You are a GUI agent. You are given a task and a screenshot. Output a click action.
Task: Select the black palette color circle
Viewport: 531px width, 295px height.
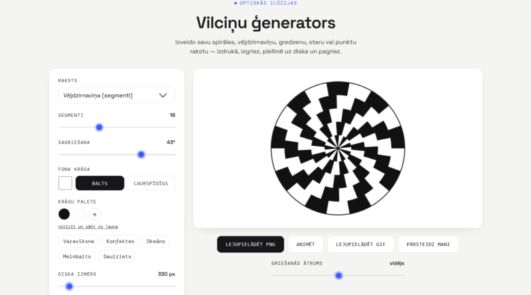click(64, 214)
